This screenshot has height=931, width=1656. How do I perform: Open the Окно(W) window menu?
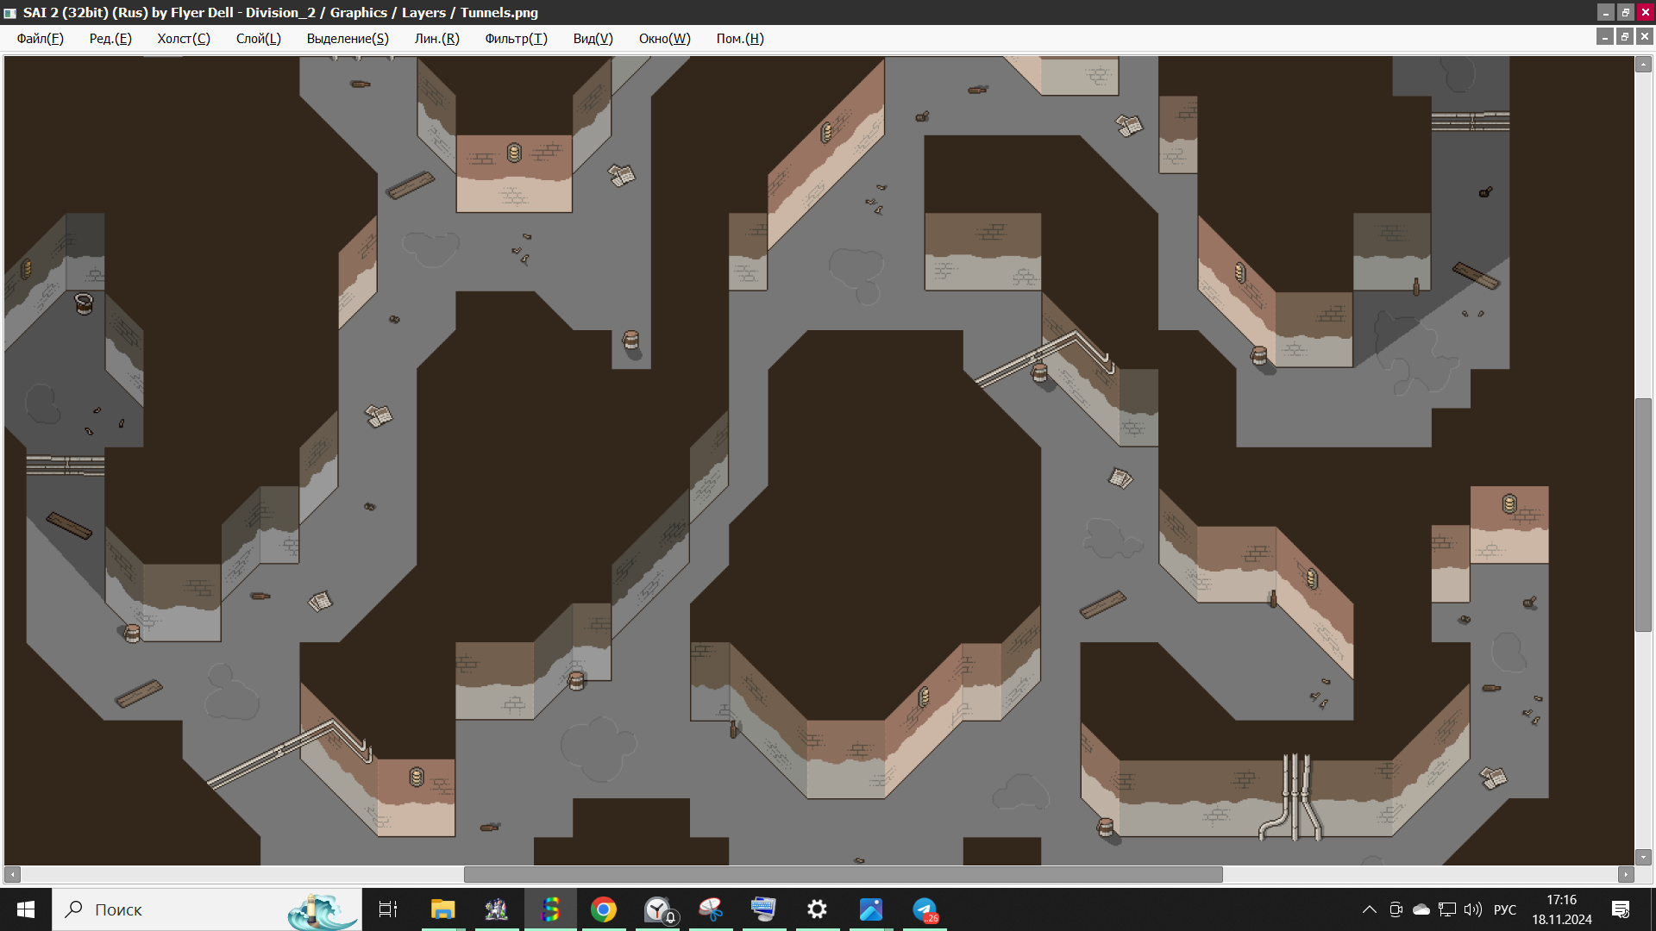click(x=664, y=39)
